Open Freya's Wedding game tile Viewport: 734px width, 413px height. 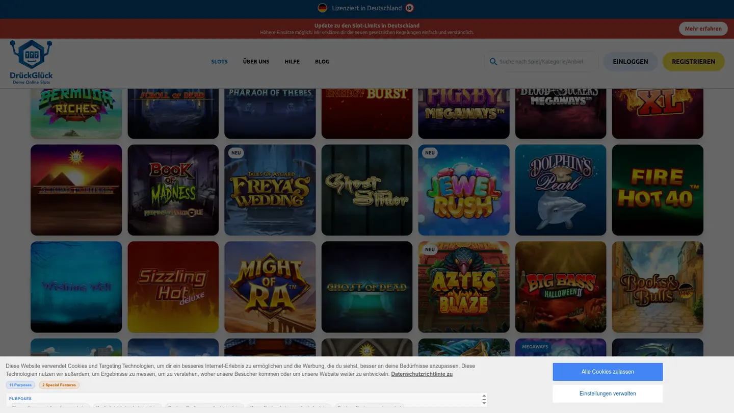point(270,190)
